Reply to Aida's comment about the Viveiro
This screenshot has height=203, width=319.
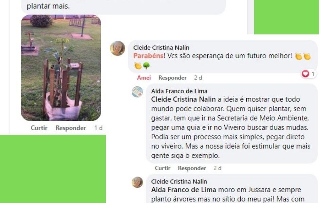click(x=192, y=168)
